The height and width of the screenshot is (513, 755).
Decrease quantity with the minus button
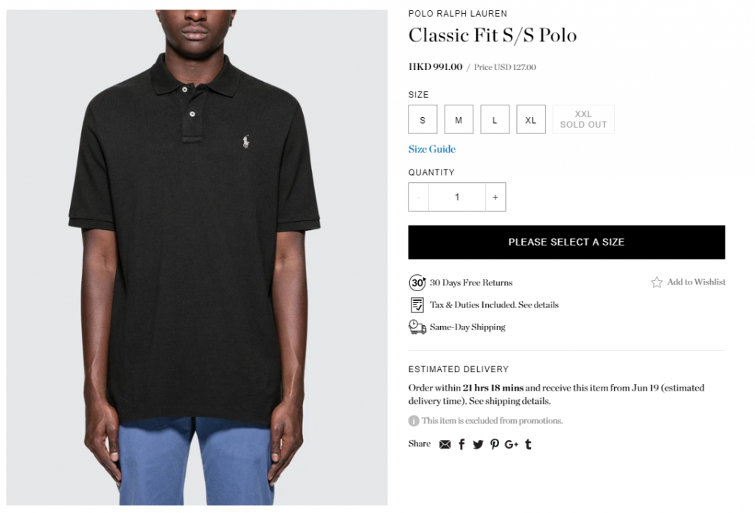click(x=419, y=197)
